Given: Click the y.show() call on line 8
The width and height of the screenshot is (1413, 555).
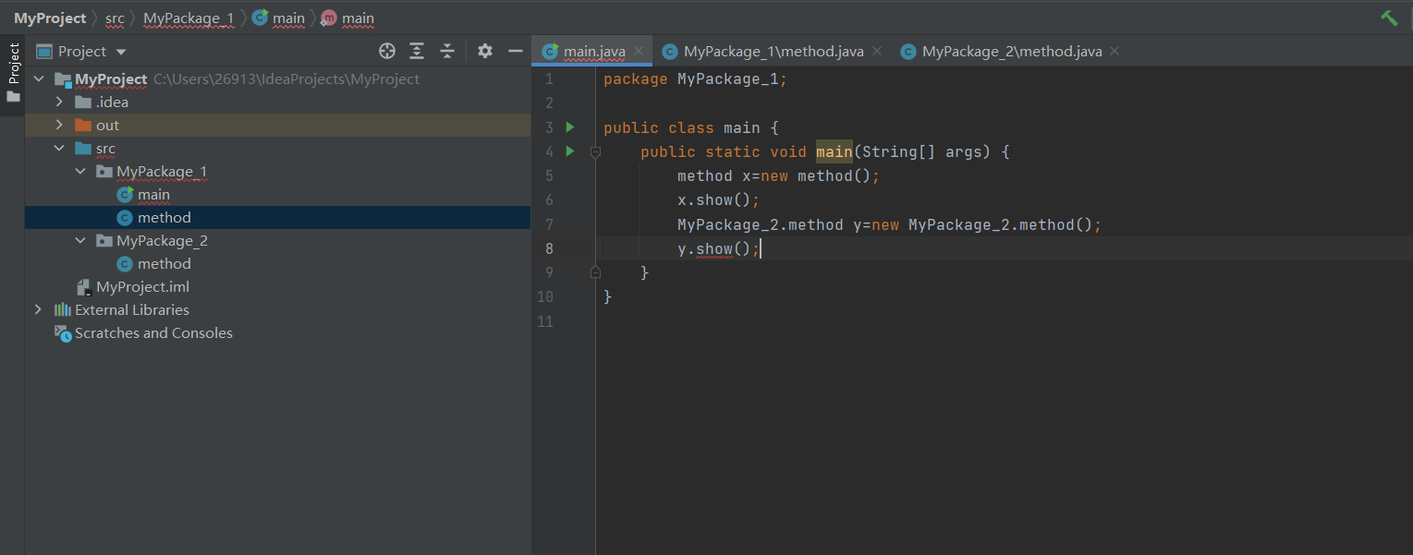Looking at the screenshot, I should 718,248.
